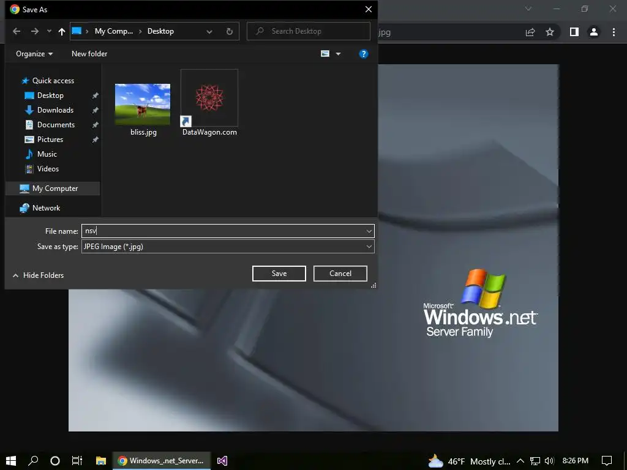
Task: Open Cortana circle icon
Action: [x=55, y=460]
